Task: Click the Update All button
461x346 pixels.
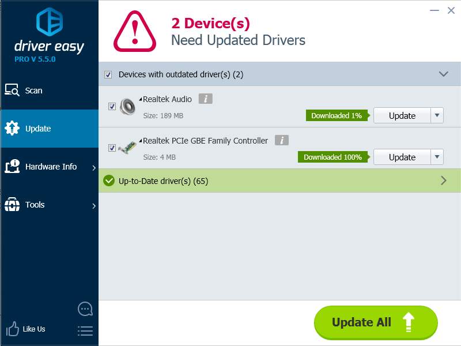Action: 376,322
